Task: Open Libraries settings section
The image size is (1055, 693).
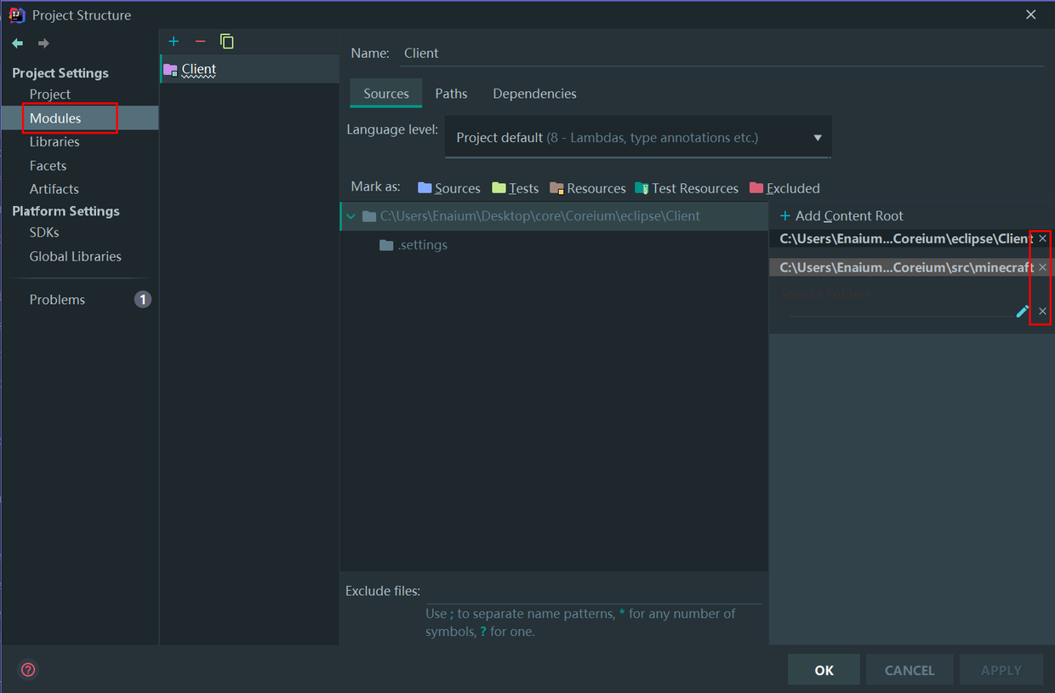Action: coord(54,141)
